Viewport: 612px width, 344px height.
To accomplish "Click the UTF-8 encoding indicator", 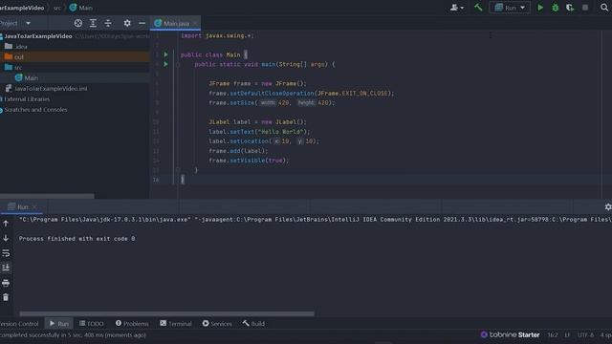I will tap(585, 334).
